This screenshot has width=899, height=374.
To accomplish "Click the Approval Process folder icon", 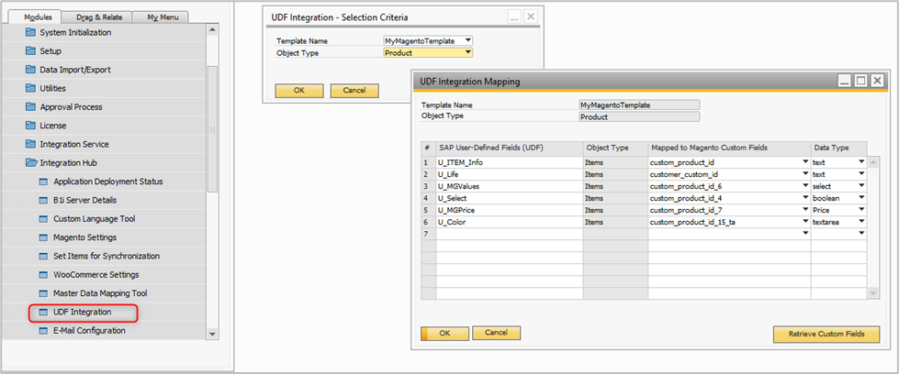I will pos(30,107).
